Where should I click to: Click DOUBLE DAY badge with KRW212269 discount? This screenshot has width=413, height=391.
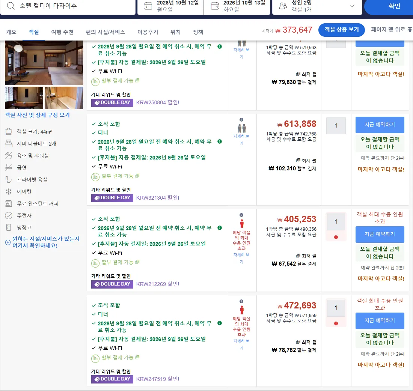112,284
